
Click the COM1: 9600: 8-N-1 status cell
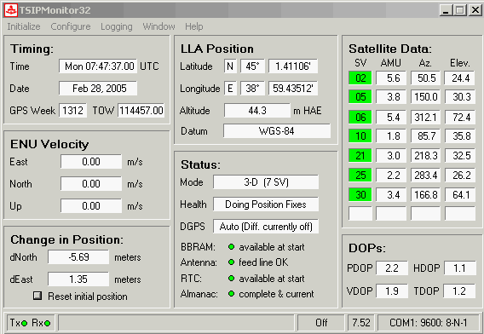tap(429, 323)
